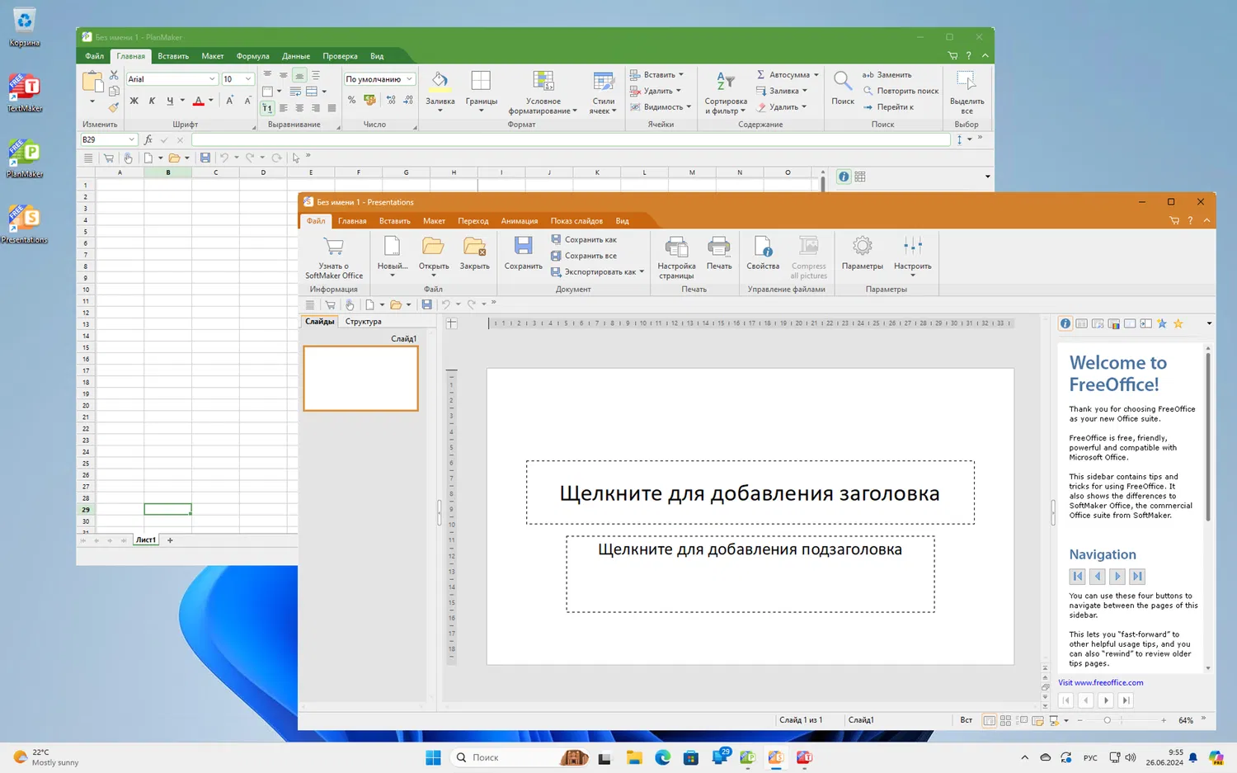Select the Лист1 sheet tab

pos(146,540)
